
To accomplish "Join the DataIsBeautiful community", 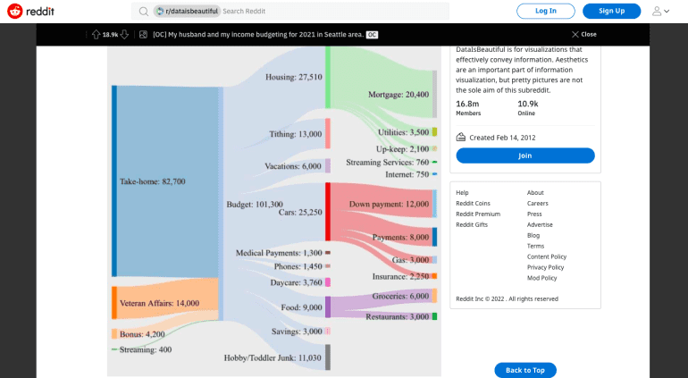I will [524, 155].
